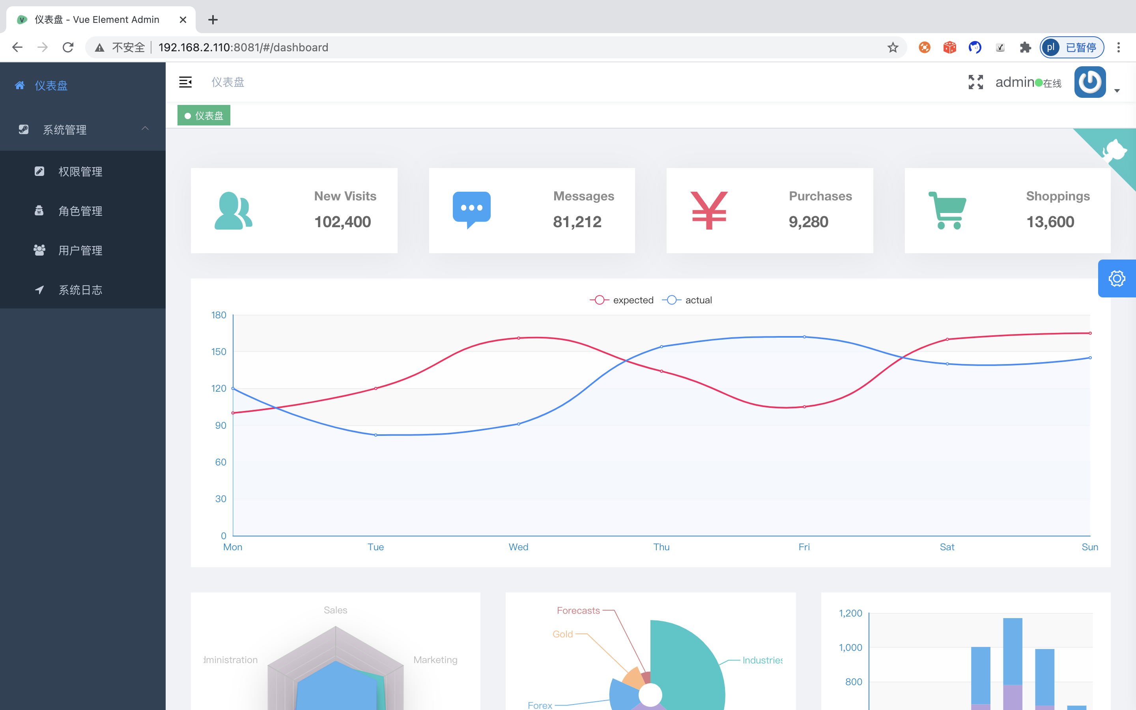Open 系统日志 from sidebar
This screenshot has width=1136, height=710.
(x=80, y=290)
